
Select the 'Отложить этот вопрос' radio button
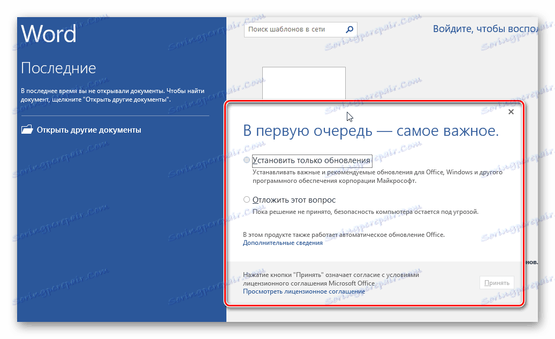pyautogui.click(x=247, y=200)
